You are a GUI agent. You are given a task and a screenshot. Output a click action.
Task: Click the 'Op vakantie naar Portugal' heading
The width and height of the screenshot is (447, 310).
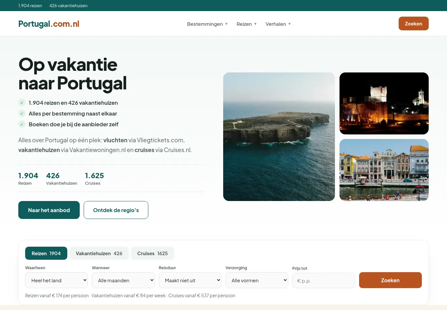pyautogui.click(x=73, y=74)
